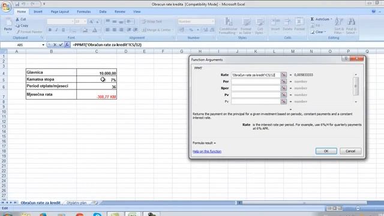Click the Cut scissors command
The width and height of the screenshot is (384, 216).
(x=21, y=19)
